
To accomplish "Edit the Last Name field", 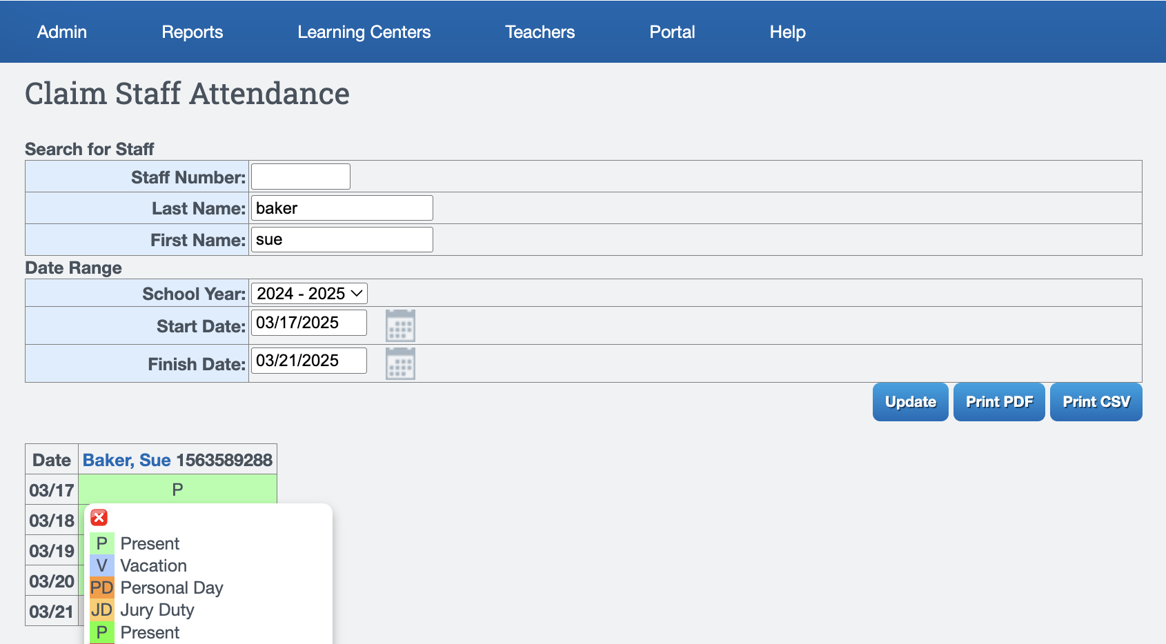I will click(342, 208).
